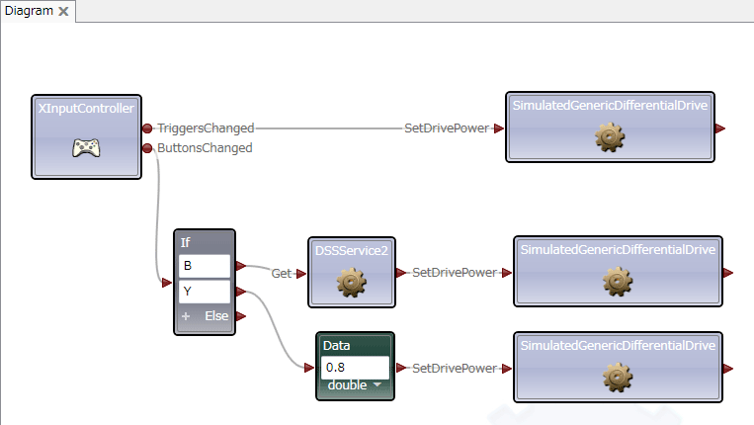Click SetDrivePower label after Data block

tap(455, 369)
